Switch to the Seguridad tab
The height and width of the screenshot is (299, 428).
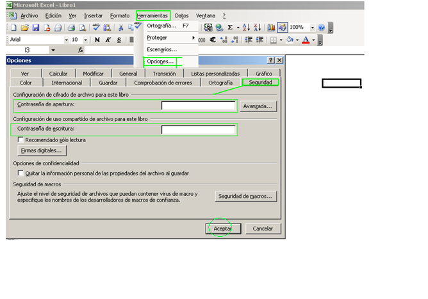(x=260, y=82)
